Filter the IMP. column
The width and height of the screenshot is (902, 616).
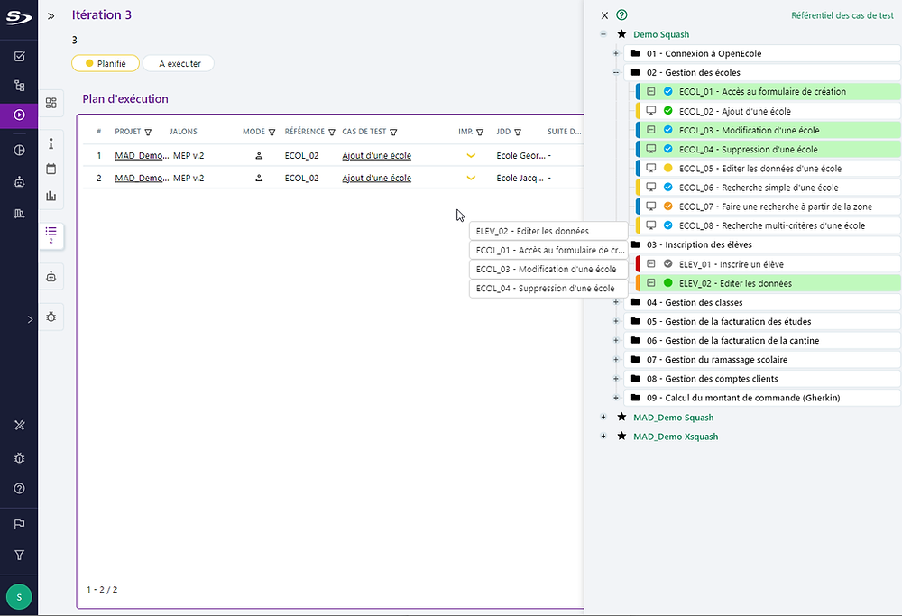tap(480, 133)
